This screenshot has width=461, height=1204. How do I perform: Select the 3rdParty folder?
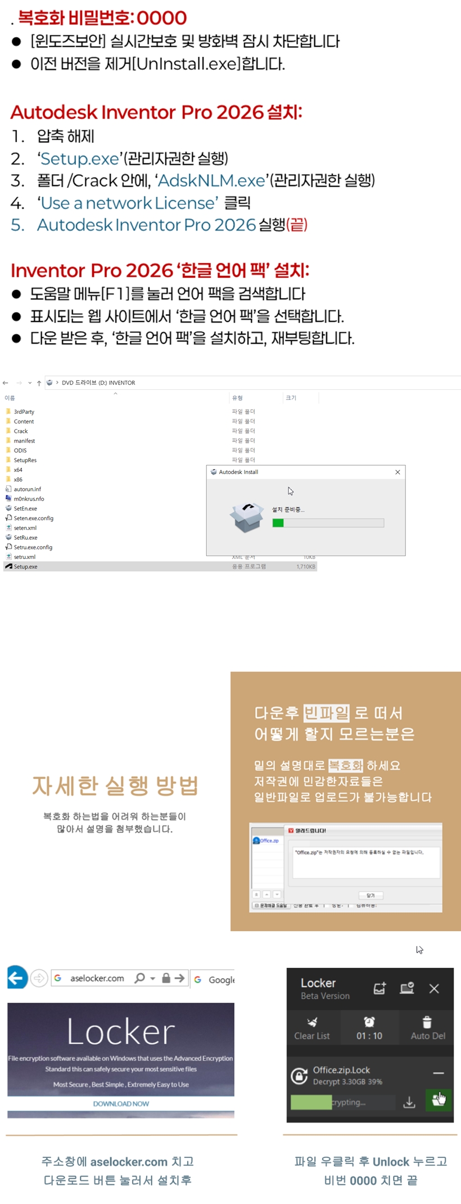click(x=20, y=412)
